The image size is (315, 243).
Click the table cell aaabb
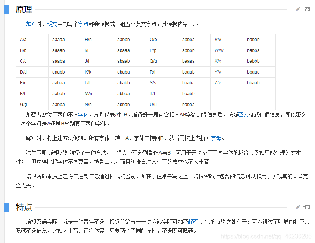click(x=65, y=72)
